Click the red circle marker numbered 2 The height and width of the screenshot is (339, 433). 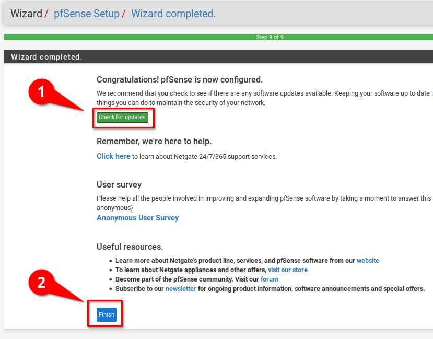point(42,283)
